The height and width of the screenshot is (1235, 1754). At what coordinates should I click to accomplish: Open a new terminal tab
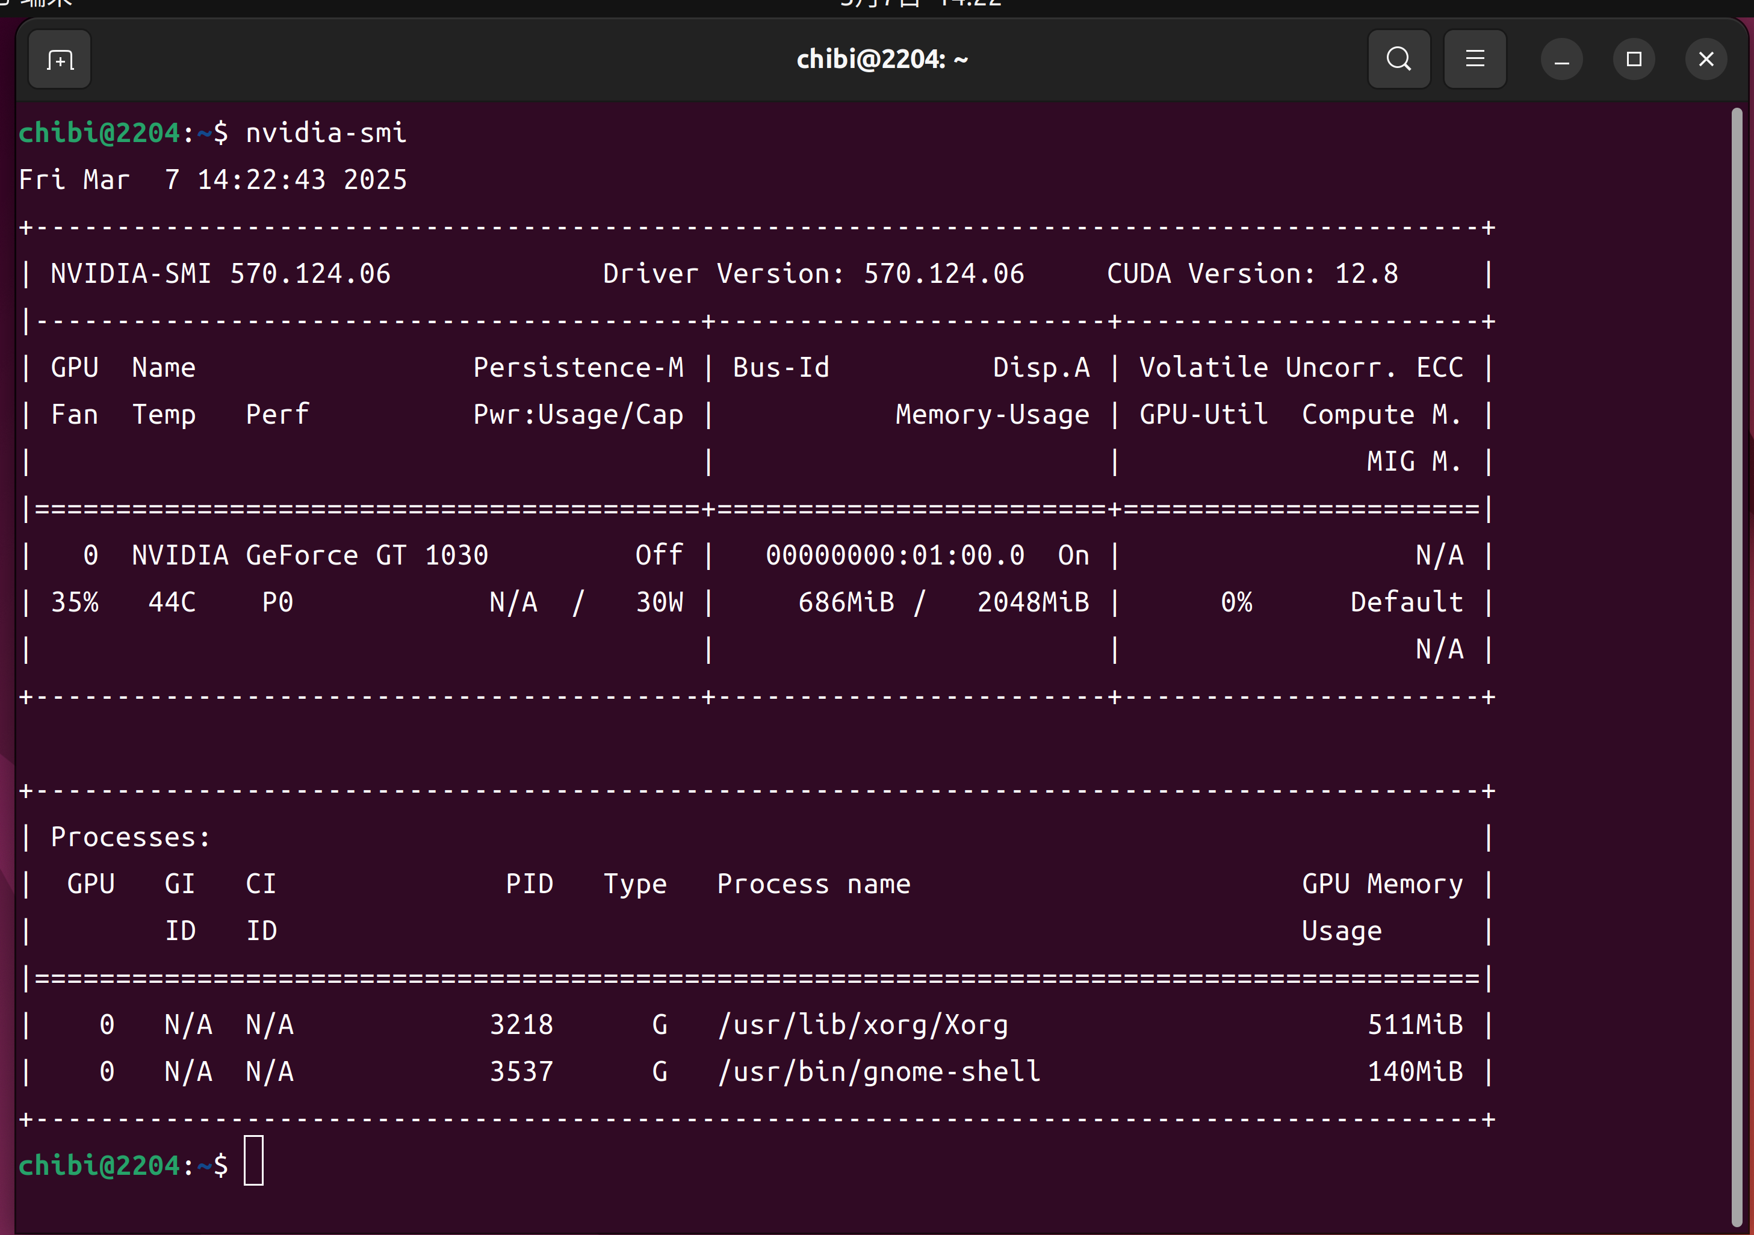pyautogui.click(x=60, y=60)
